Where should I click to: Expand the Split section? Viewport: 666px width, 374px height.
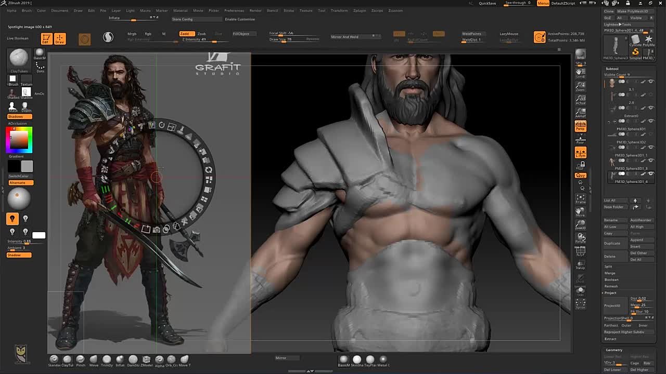[x=608, y=266]
